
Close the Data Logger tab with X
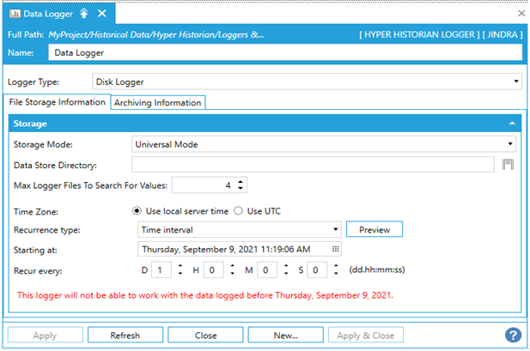click(101, 14)
